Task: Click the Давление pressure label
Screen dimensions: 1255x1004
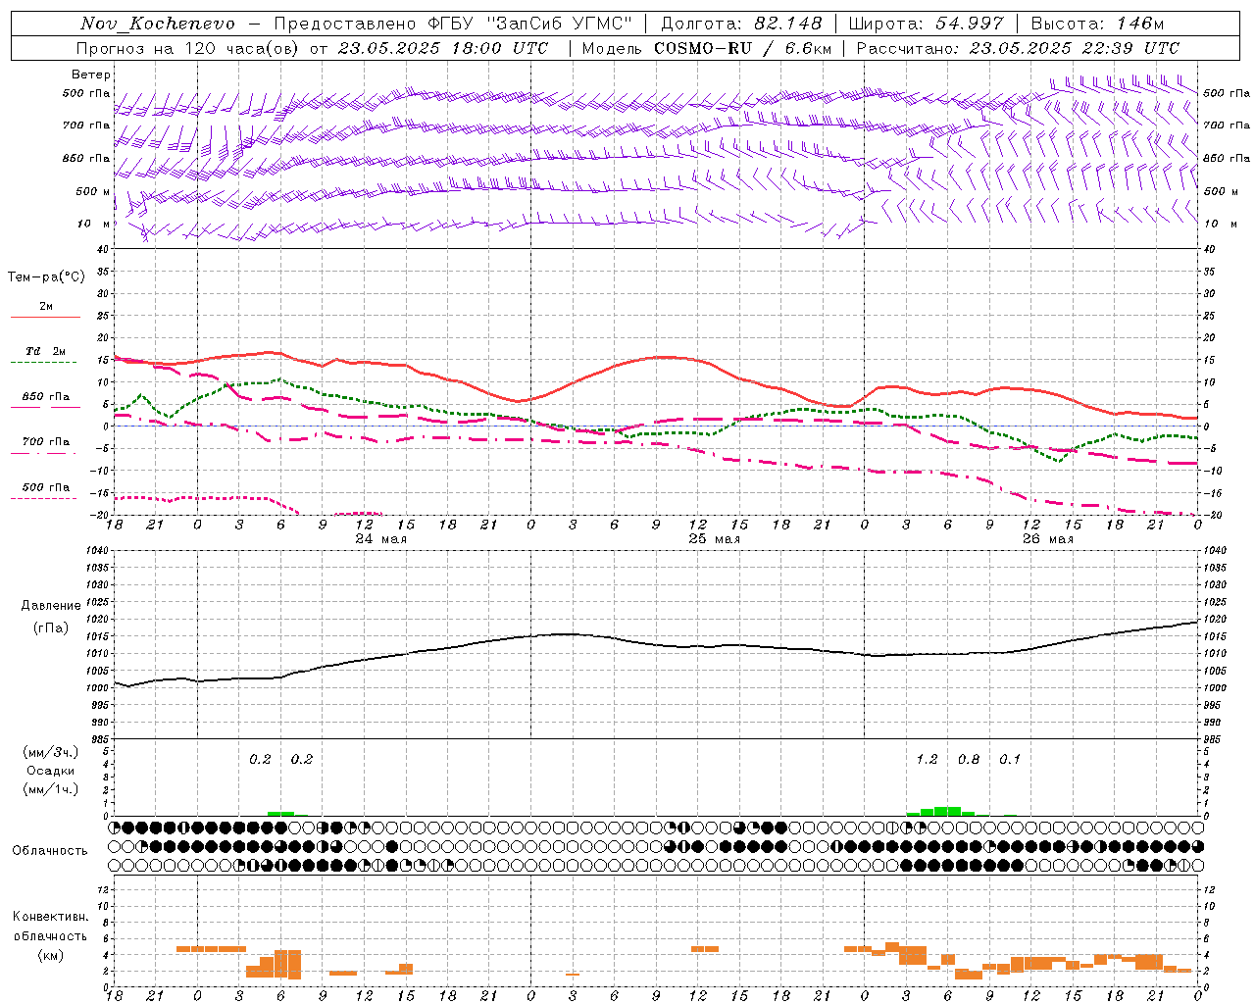Action: [51, 606]
